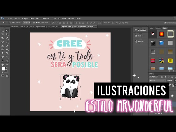
Task: Enable the Selec. autom. checkbox
Action: tap(10, 23)
